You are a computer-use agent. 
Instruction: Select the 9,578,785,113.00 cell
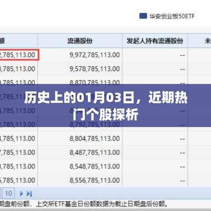[95, 69]
